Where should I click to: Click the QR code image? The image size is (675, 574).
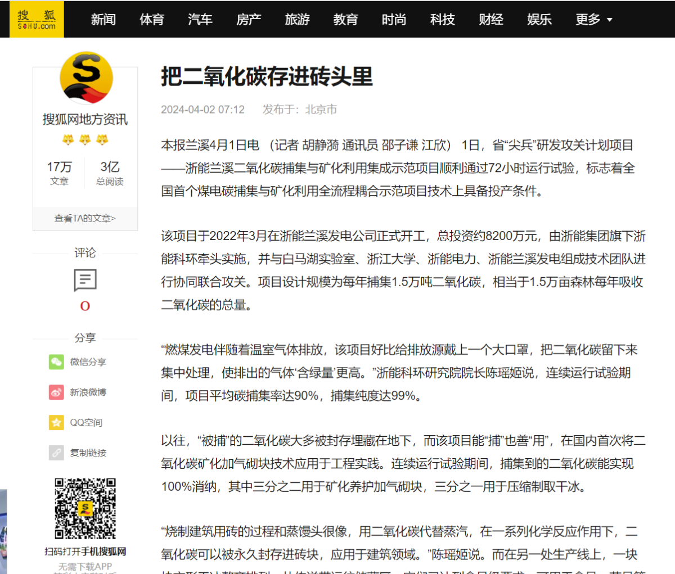(85, 508)
